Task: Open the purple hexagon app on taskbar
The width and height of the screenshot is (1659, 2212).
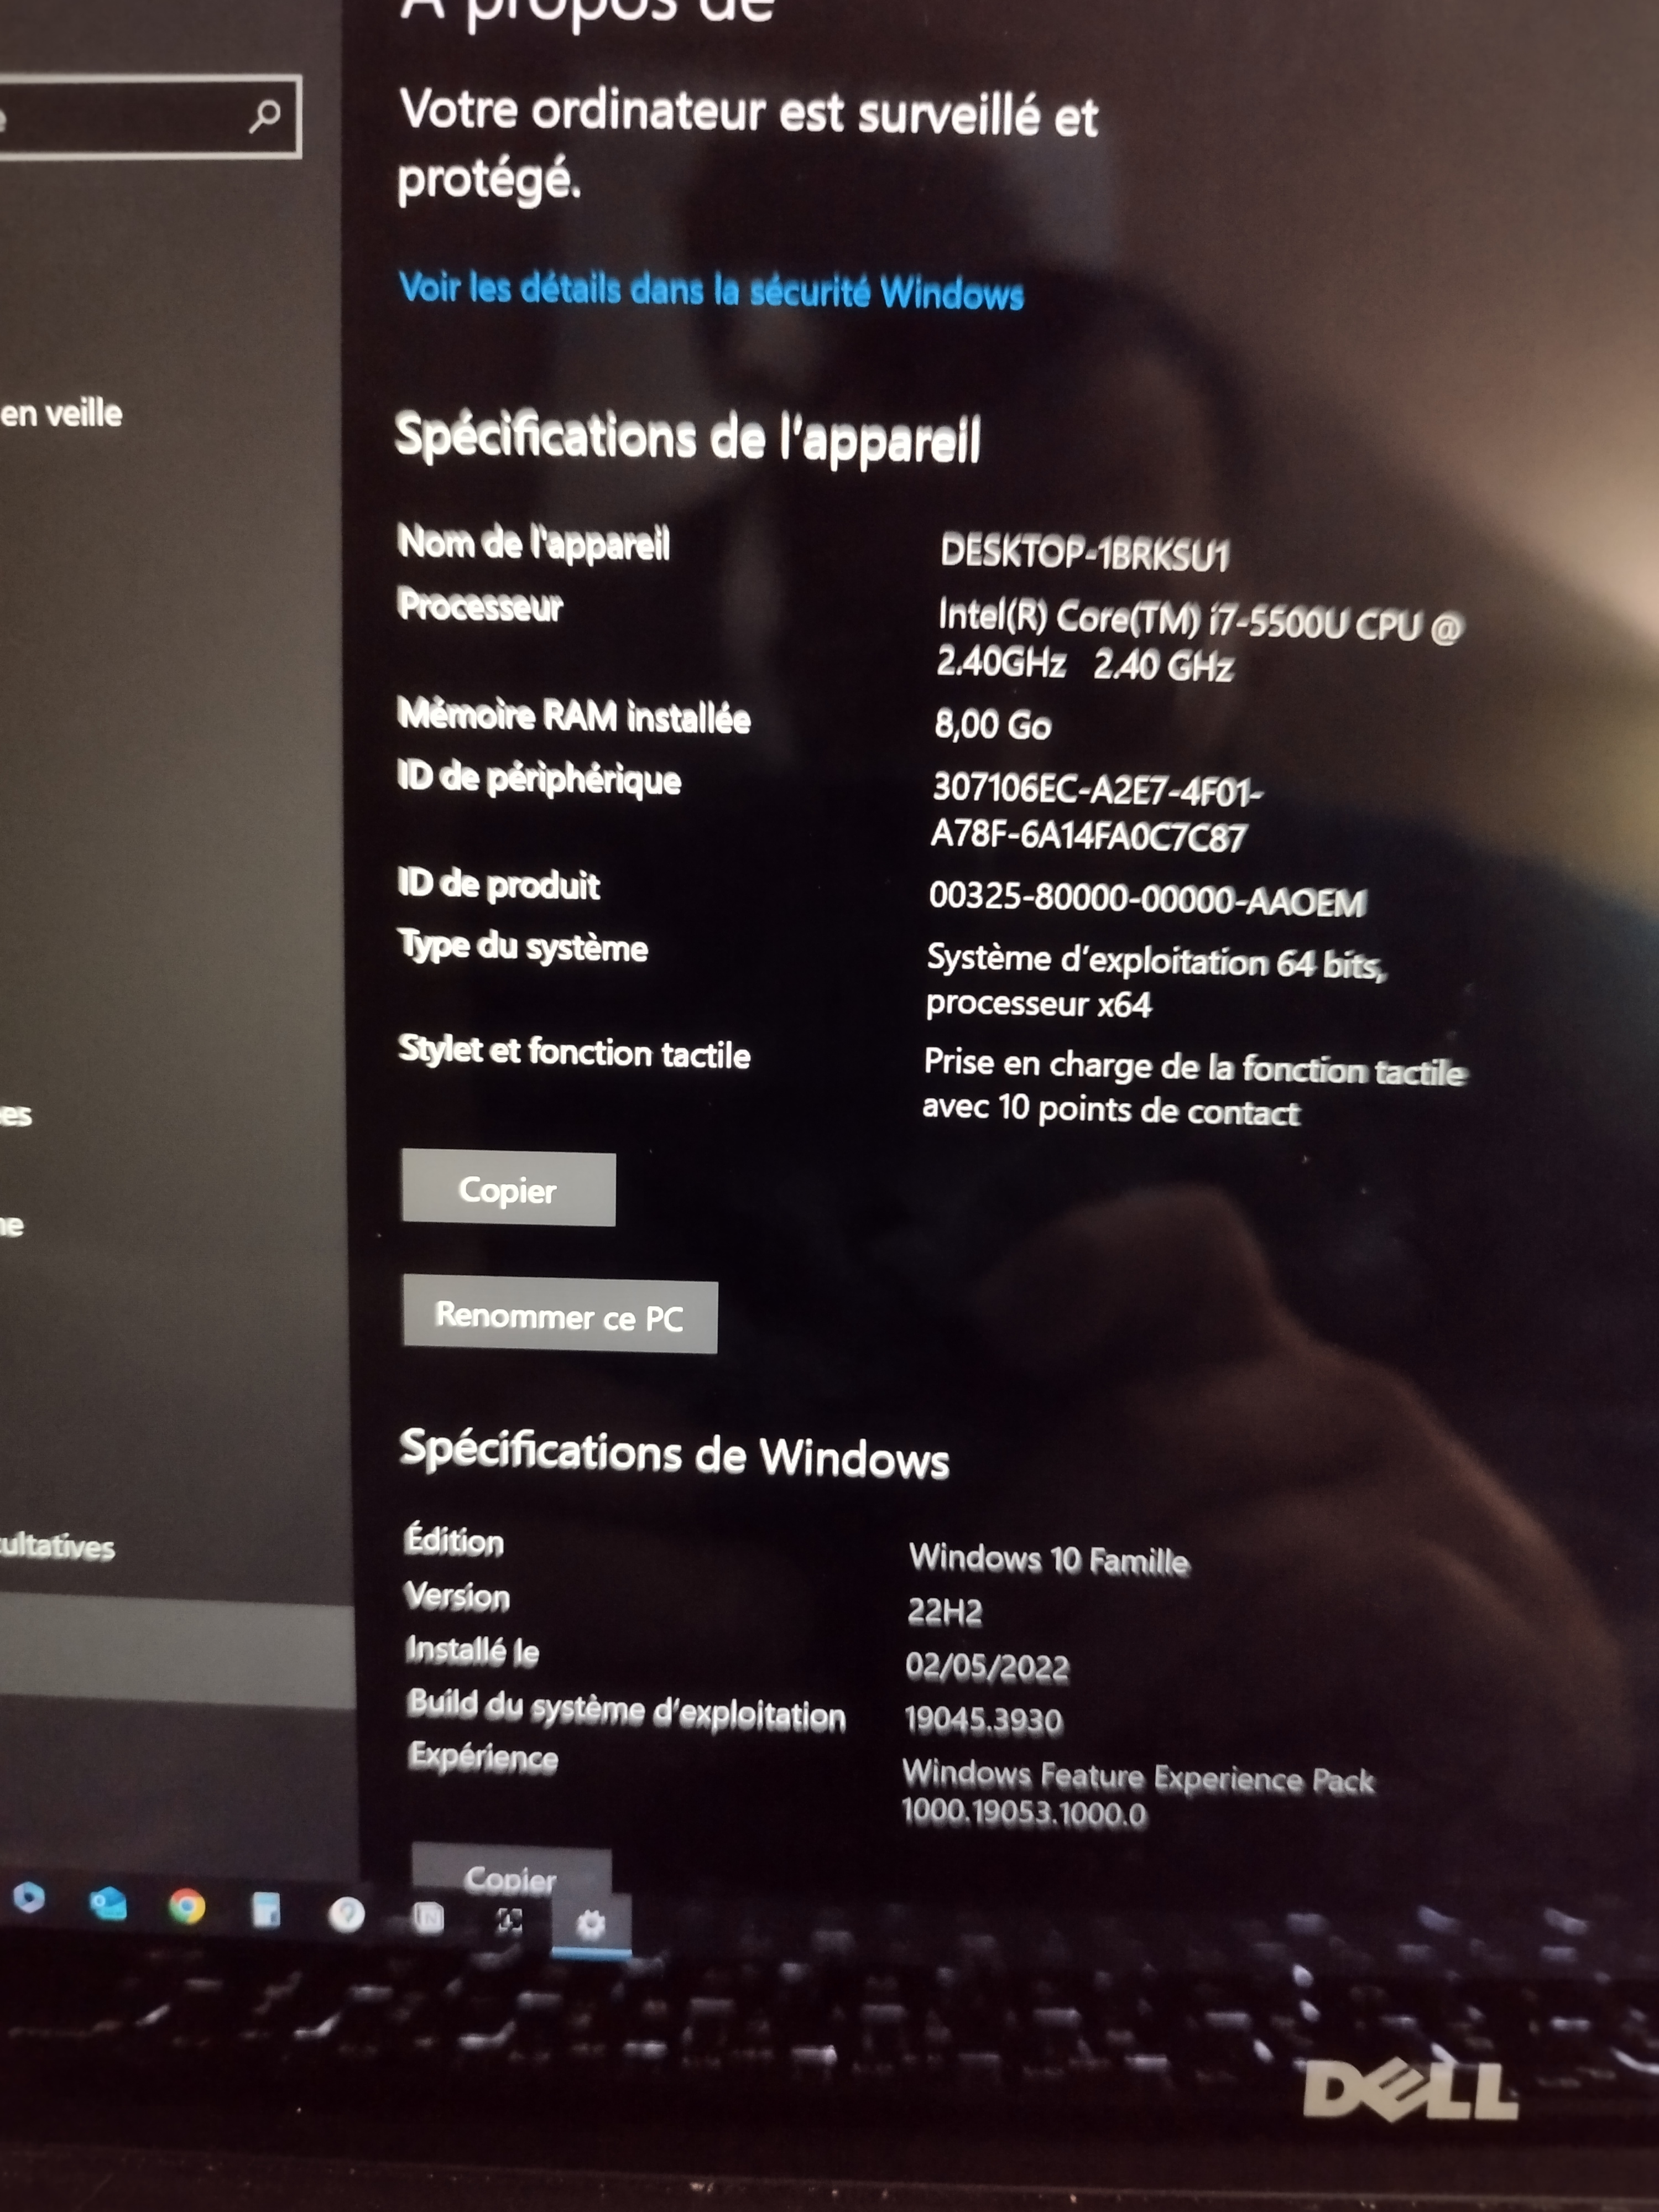Action: (x=29, y=1897)
